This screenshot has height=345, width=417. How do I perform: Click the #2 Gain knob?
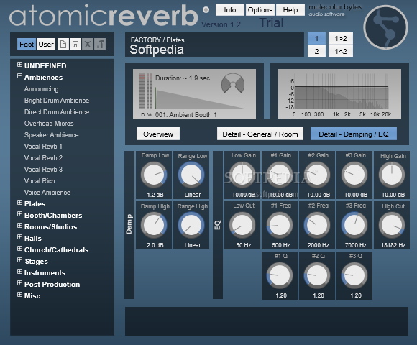click(x=317, y=175)
